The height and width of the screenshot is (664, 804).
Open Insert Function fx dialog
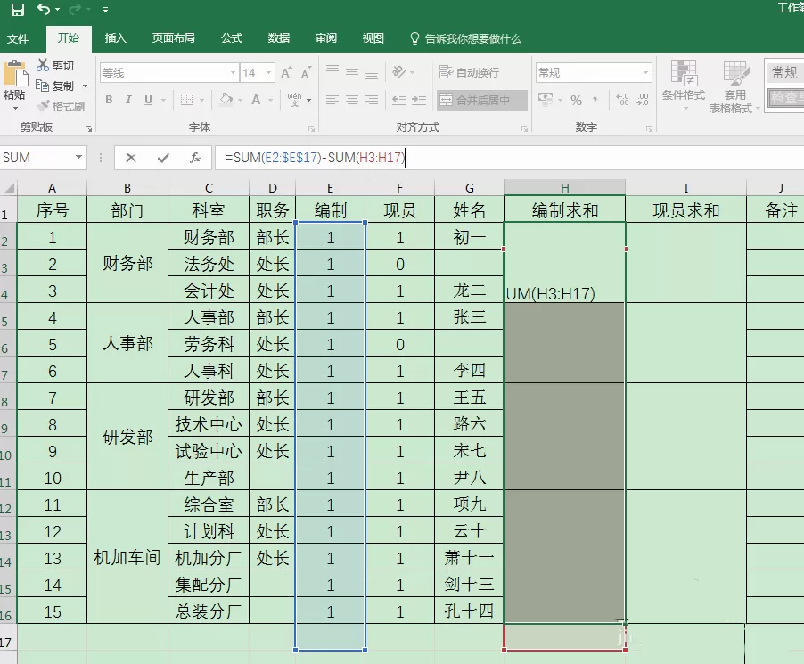pos(195,158)
